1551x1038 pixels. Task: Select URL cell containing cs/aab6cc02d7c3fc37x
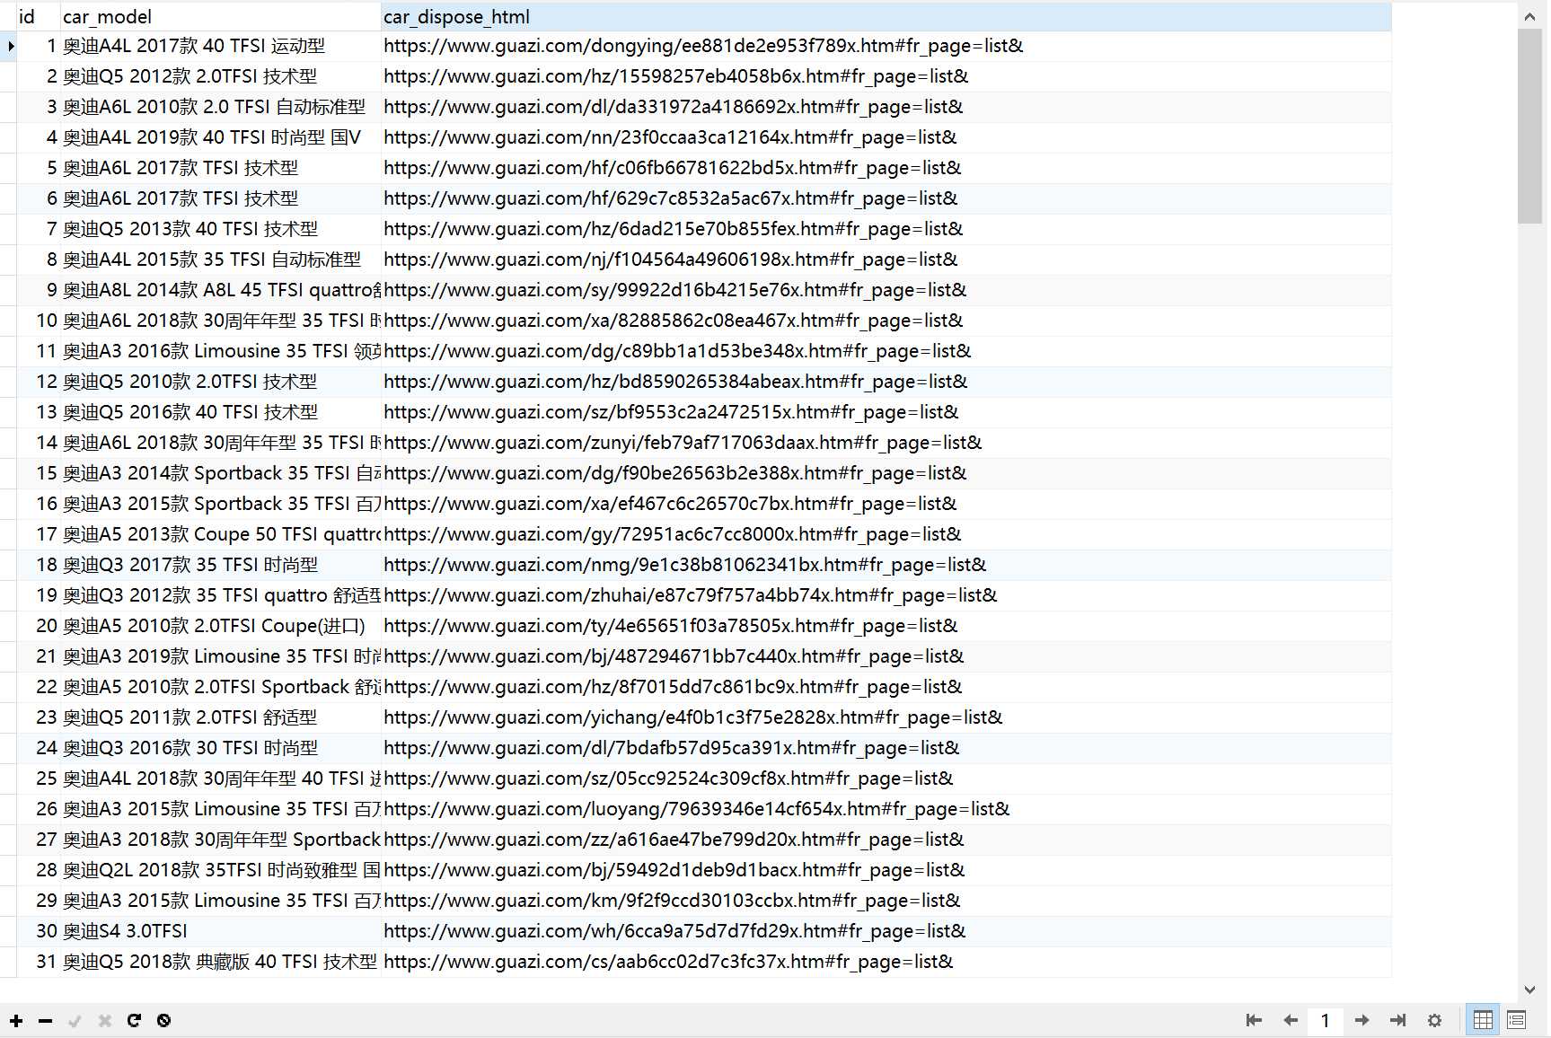click(886, 962)
